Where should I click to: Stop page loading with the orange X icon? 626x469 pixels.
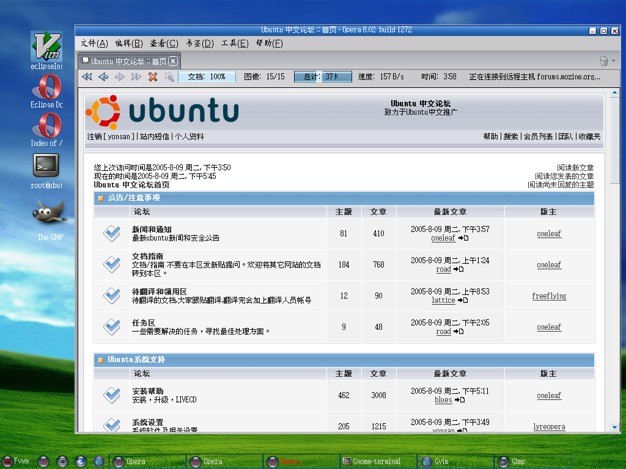[152, 76]
